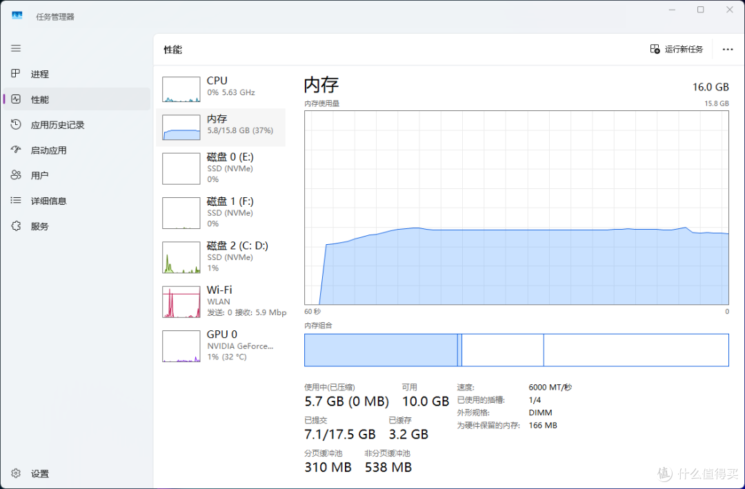This screenshot has height=489, width=745.
Task: Click the 310 MB paged pool value
Action: pyautogui.click(x=328, y=467)
